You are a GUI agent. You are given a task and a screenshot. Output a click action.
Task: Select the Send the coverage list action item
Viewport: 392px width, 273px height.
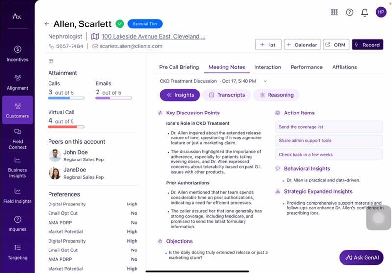(329, 127)
